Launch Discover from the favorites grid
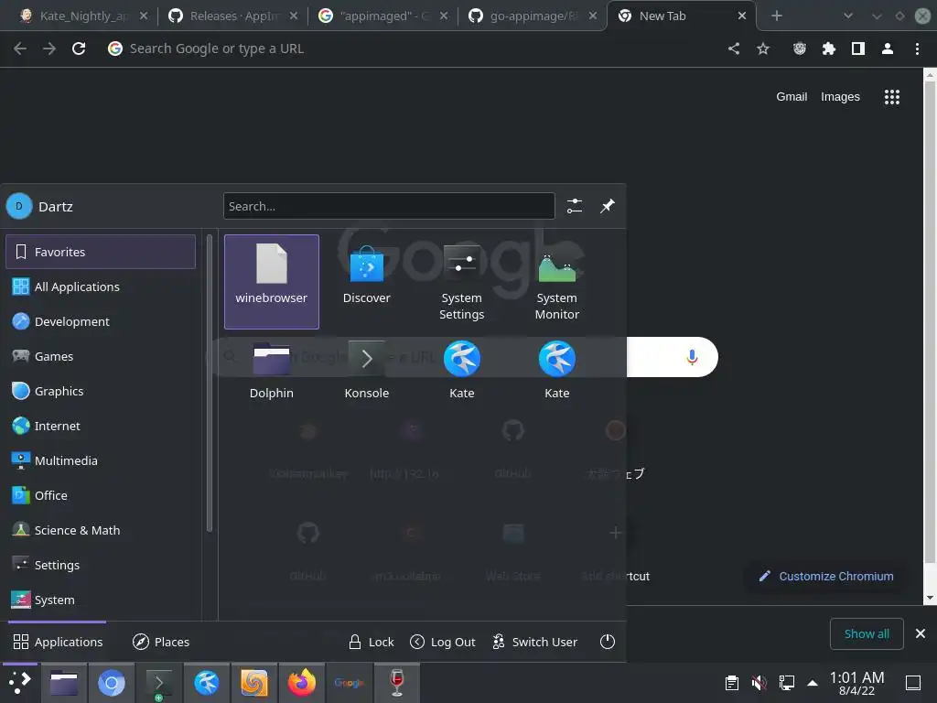This screenshot has height=703, width=937. coord(366,282)
